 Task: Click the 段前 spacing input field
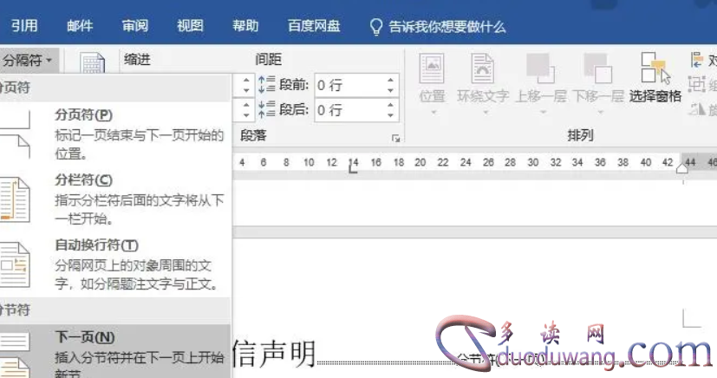click(x=347, y=85)
